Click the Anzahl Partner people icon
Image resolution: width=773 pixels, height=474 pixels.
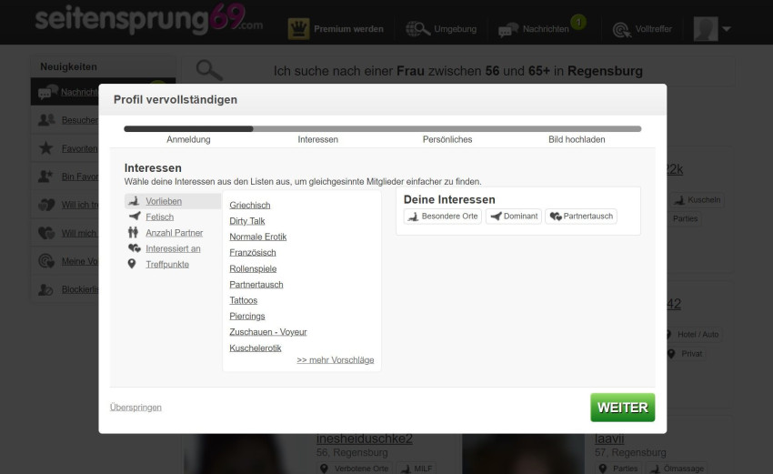[x=133, y=232]
